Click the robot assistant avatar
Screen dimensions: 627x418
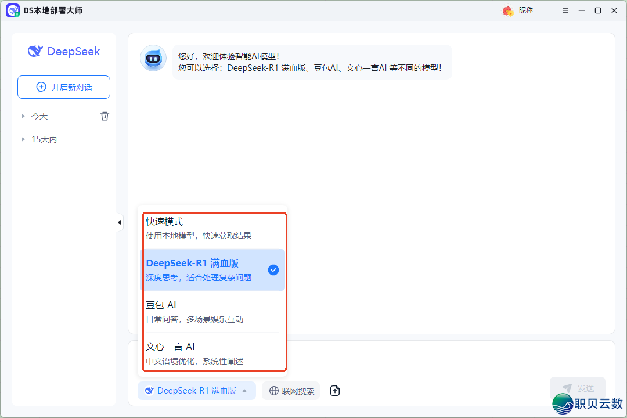153,59
